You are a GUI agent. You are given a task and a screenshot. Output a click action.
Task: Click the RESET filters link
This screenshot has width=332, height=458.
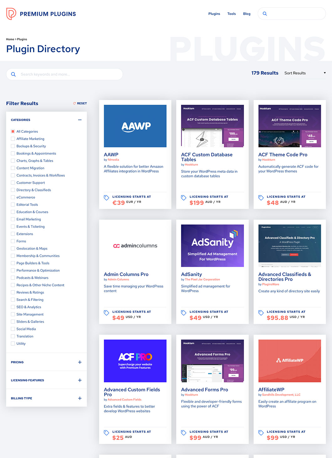82,103
